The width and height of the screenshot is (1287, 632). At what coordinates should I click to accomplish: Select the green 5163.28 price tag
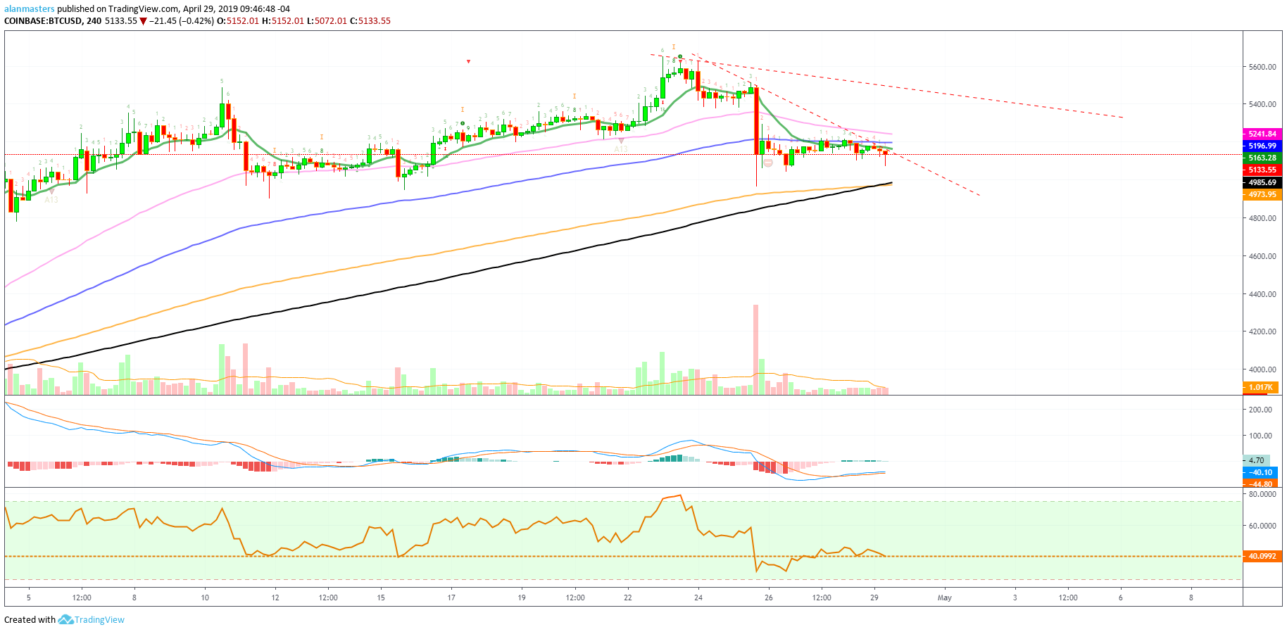tap(1262, 158)
